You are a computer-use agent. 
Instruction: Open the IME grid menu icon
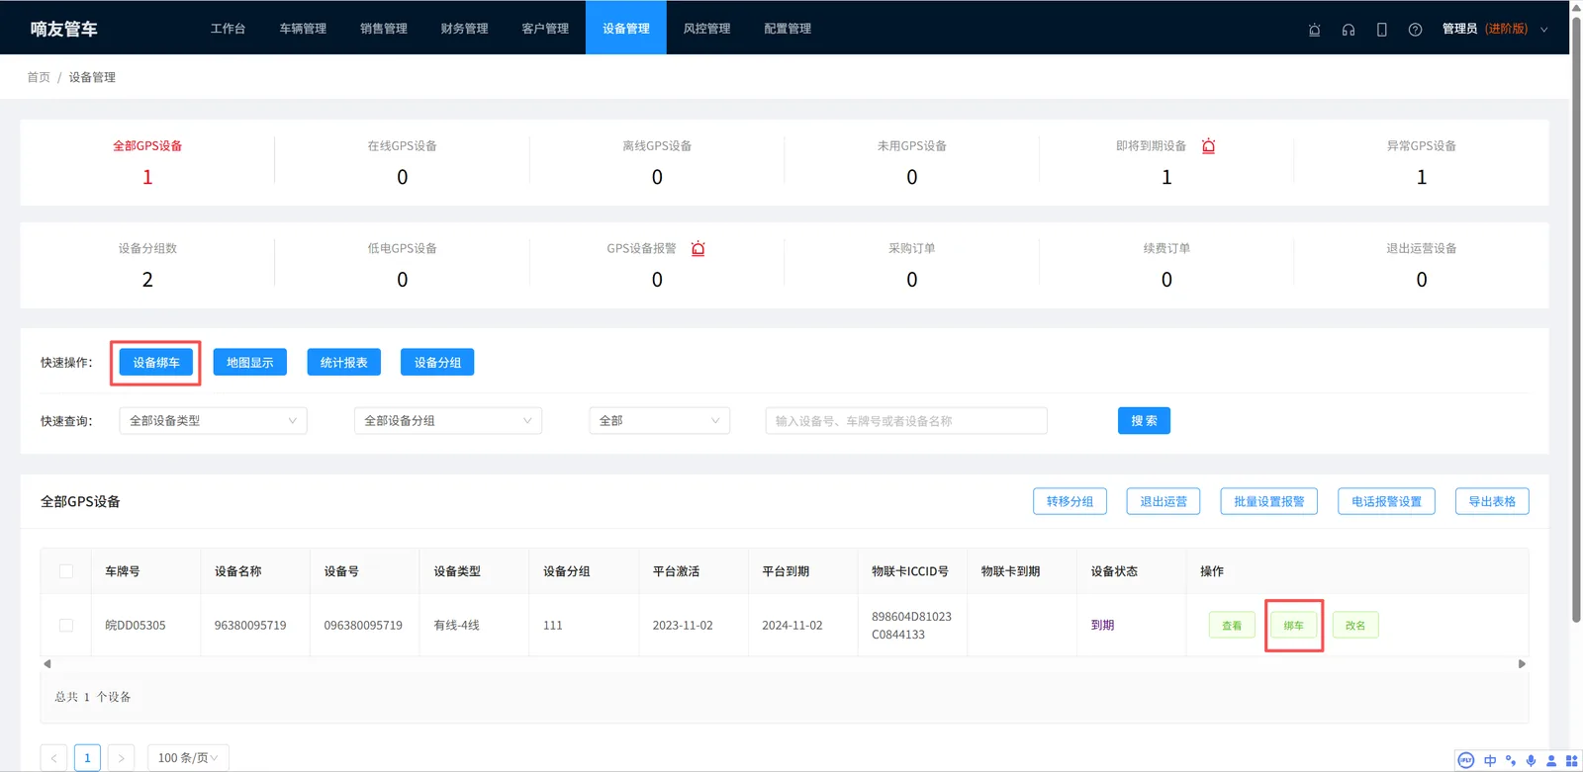tap(1571, 760)
